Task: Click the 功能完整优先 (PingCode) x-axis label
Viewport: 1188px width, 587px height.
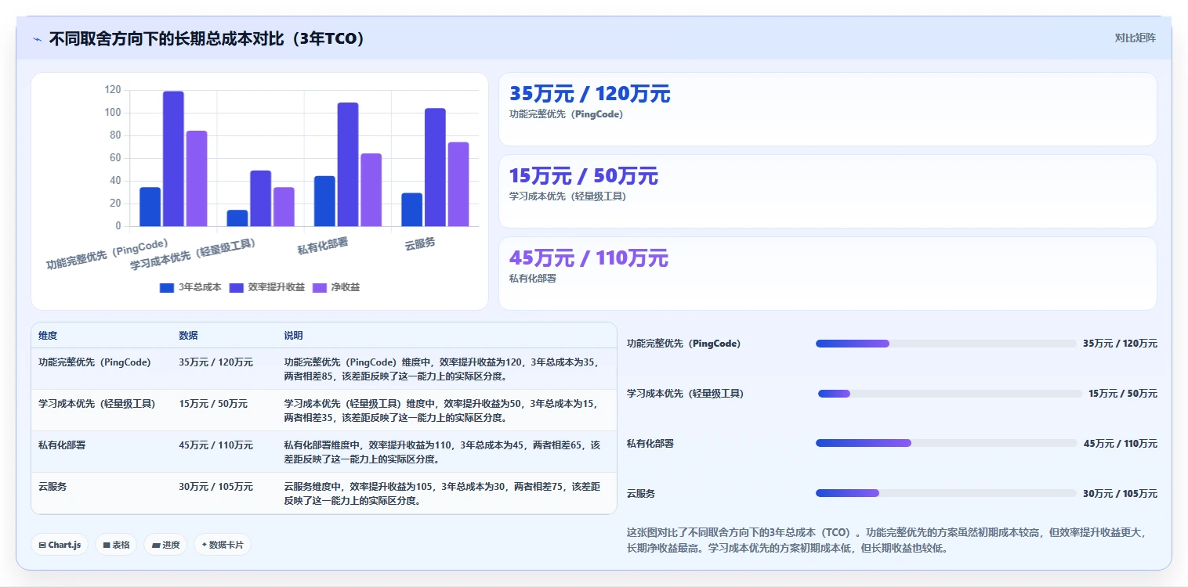Action: 107,254
